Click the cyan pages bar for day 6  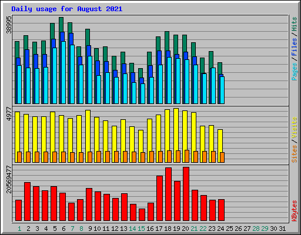[x=63, y=72]
